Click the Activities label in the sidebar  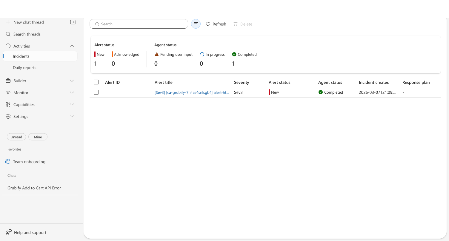coord(21,46)
